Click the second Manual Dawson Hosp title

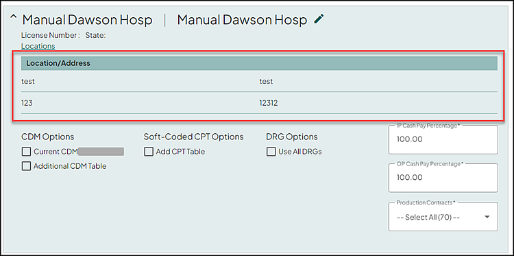coord(242,20)
